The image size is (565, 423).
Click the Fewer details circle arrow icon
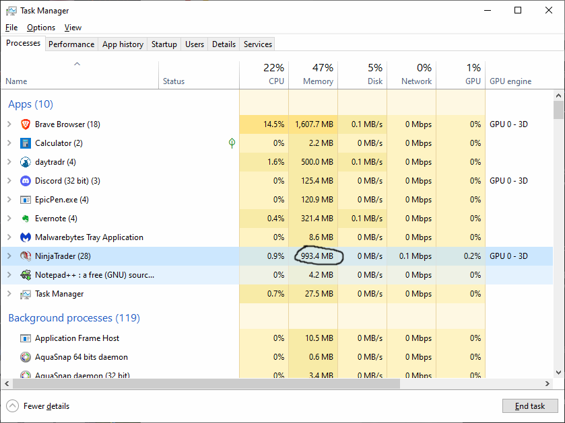point(12,406)
